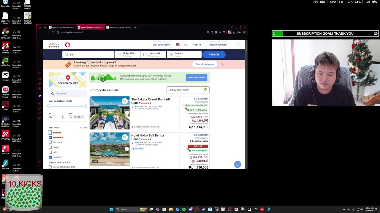The height and width of the screenshot is (213, 380).
Task: Check the Canggu area filter
Action: click(50, 147)
